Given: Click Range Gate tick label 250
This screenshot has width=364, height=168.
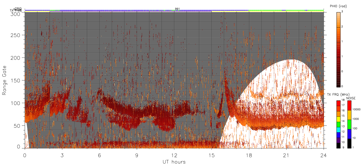Looking at the screenshot, I should point(15,35).
